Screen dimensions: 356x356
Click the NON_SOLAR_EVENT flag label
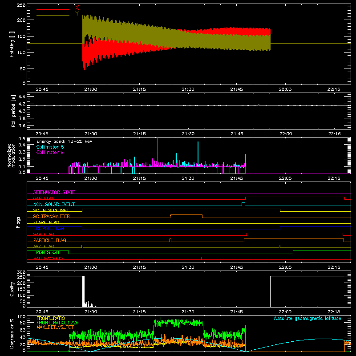coord(54,204)
